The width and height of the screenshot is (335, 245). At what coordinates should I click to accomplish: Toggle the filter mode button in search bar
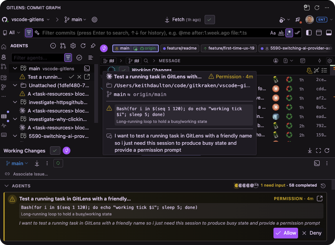click(x=29, y=33)
